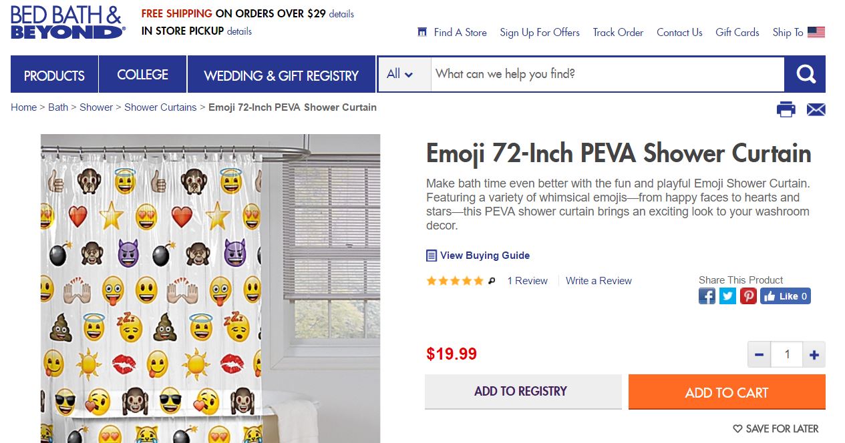The width and height of the screenshot is (845, 443).
Task: Click the magnifying glass search icon
Action: [806, 74]
